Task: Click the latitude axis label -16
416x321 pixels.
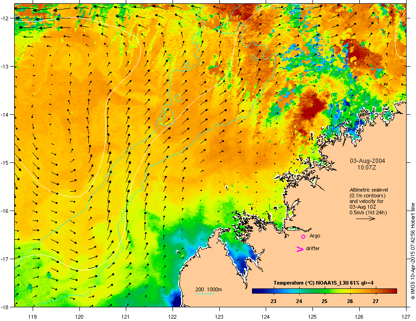Action: pyautogui.click(x=5, y=211)
